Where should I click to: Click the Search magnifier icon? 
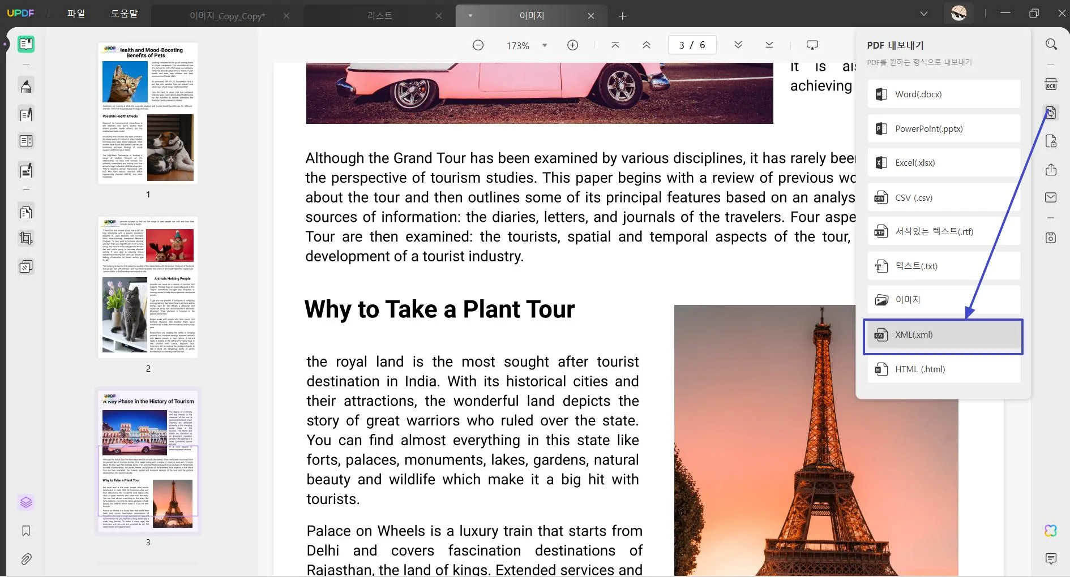click(x=1051, y=44)
